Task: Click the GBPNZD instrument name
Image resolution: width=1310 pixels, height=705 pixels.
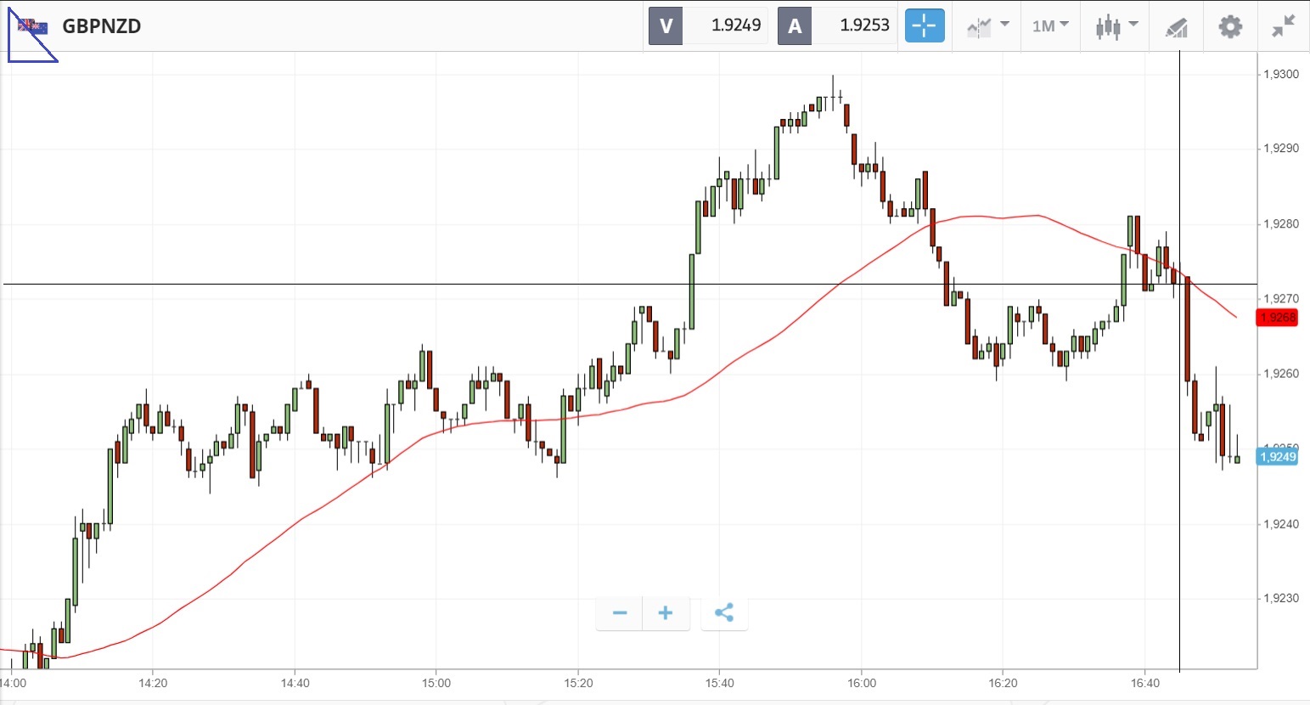Action: coord(102,26)
